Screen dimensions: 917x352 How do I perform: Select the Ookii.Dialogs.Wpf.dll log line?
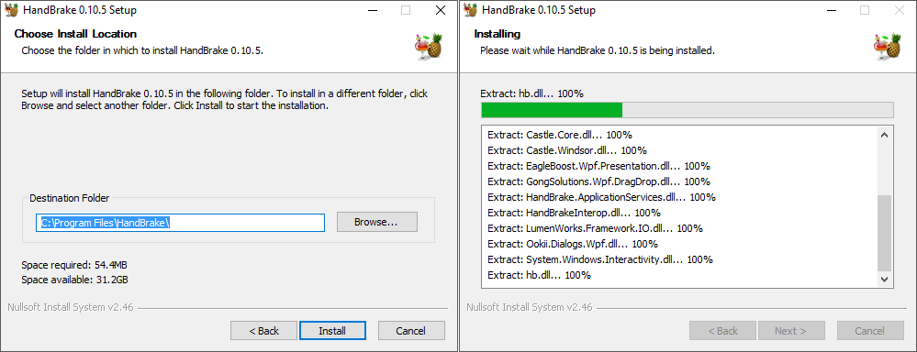573,244
